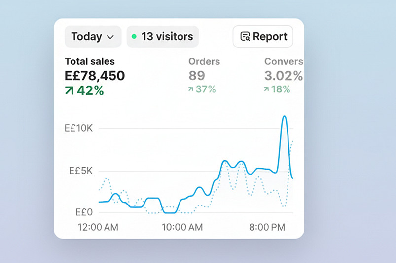
Task: Click the up arrow beside 18%
Action: [267, 89]
